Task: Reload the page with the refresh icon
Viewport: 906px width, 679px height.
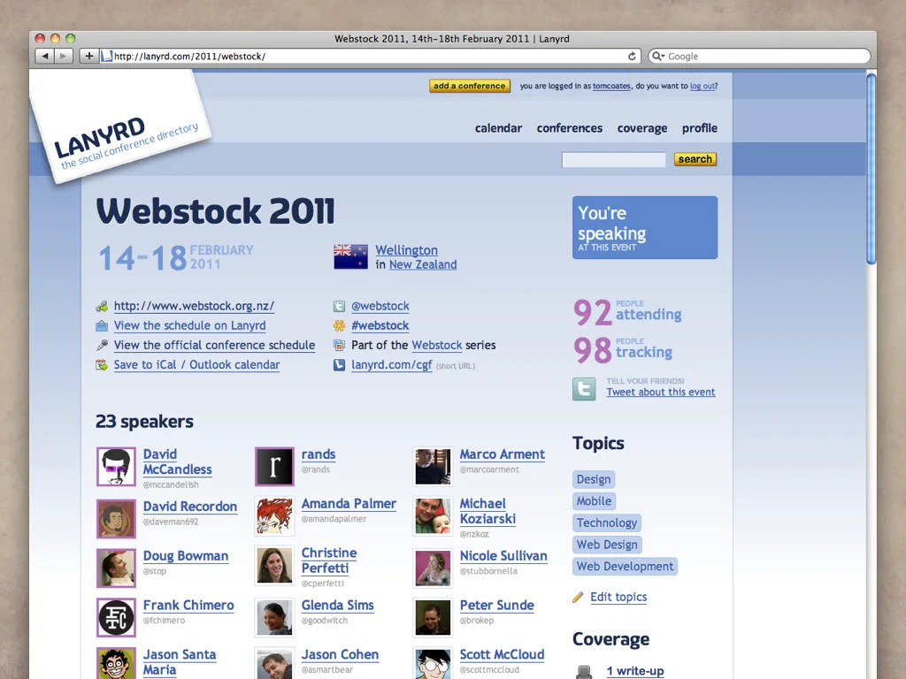Action: [x=632, y=56]
